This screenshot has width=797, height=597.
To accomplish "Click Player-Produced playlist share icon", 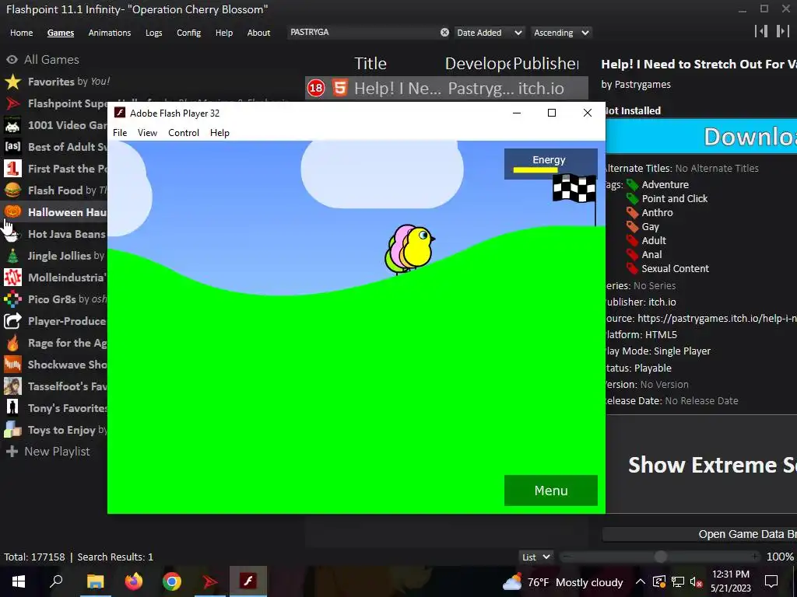I will click(x=12, y=321).
